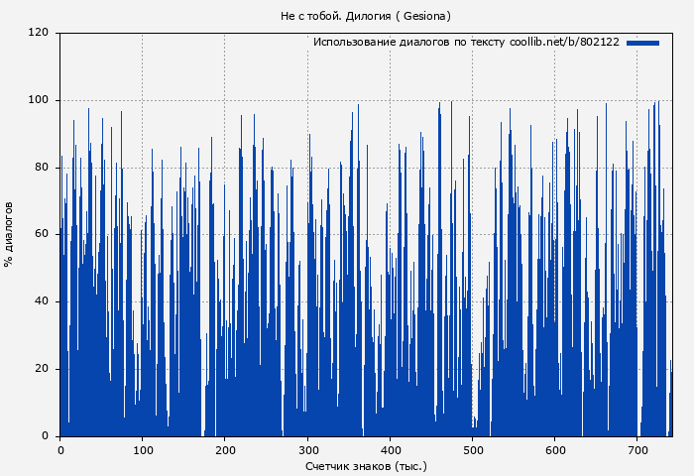Viewport: 694px width, 476px height.
Task: Click the 200 tick on the X-axis
Action: pos(225,448)
